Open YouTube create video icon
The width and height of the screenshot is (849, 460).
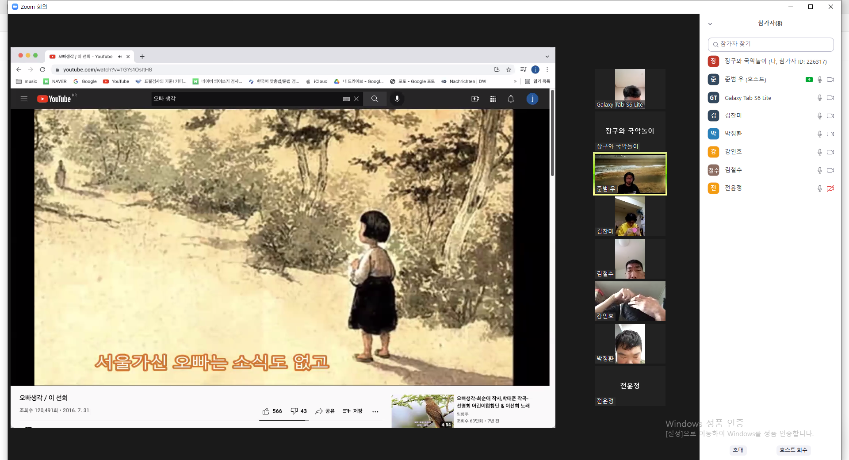[x=475, y=99]
